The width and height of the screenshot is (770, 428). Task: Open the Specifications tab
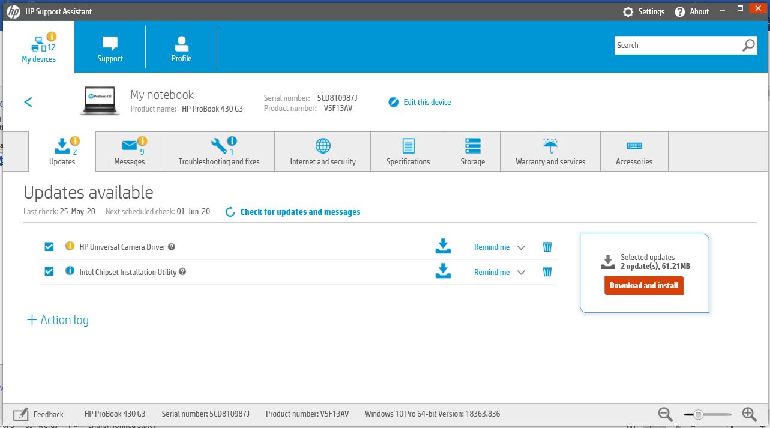(408, 151)
